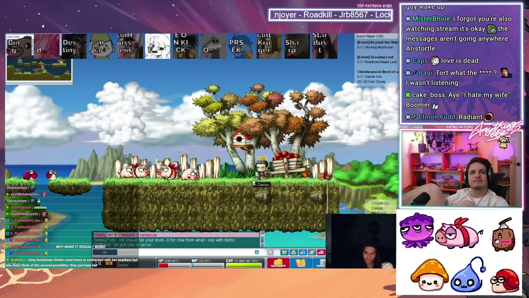
Task: Open MisterBhole's chat username
Action: coord(431,19)
